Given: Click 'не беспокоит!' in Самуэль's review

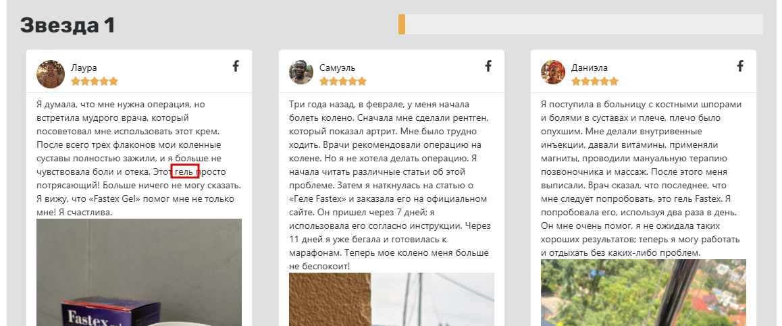Looking at the screenshot, I should click(x=319, y=266).
